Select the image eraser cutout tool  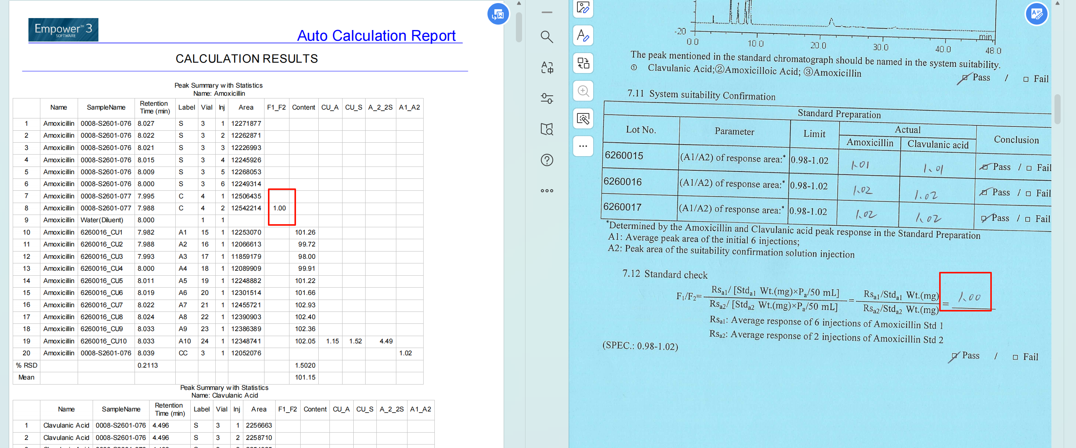583,119
